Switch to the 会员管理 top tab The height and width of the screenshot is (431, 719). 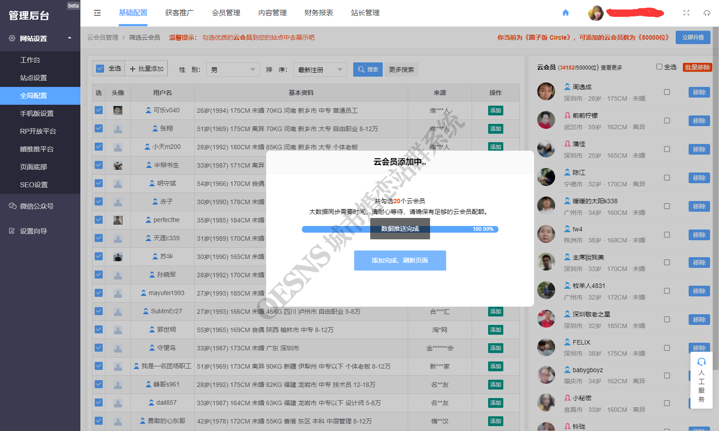point(226,13)
